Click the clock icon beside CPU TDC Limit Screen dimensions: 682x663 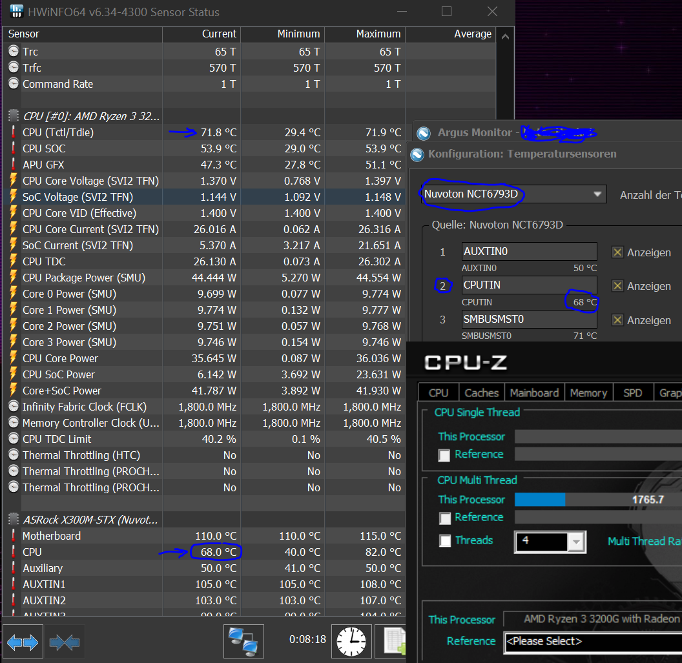(14, 439)
